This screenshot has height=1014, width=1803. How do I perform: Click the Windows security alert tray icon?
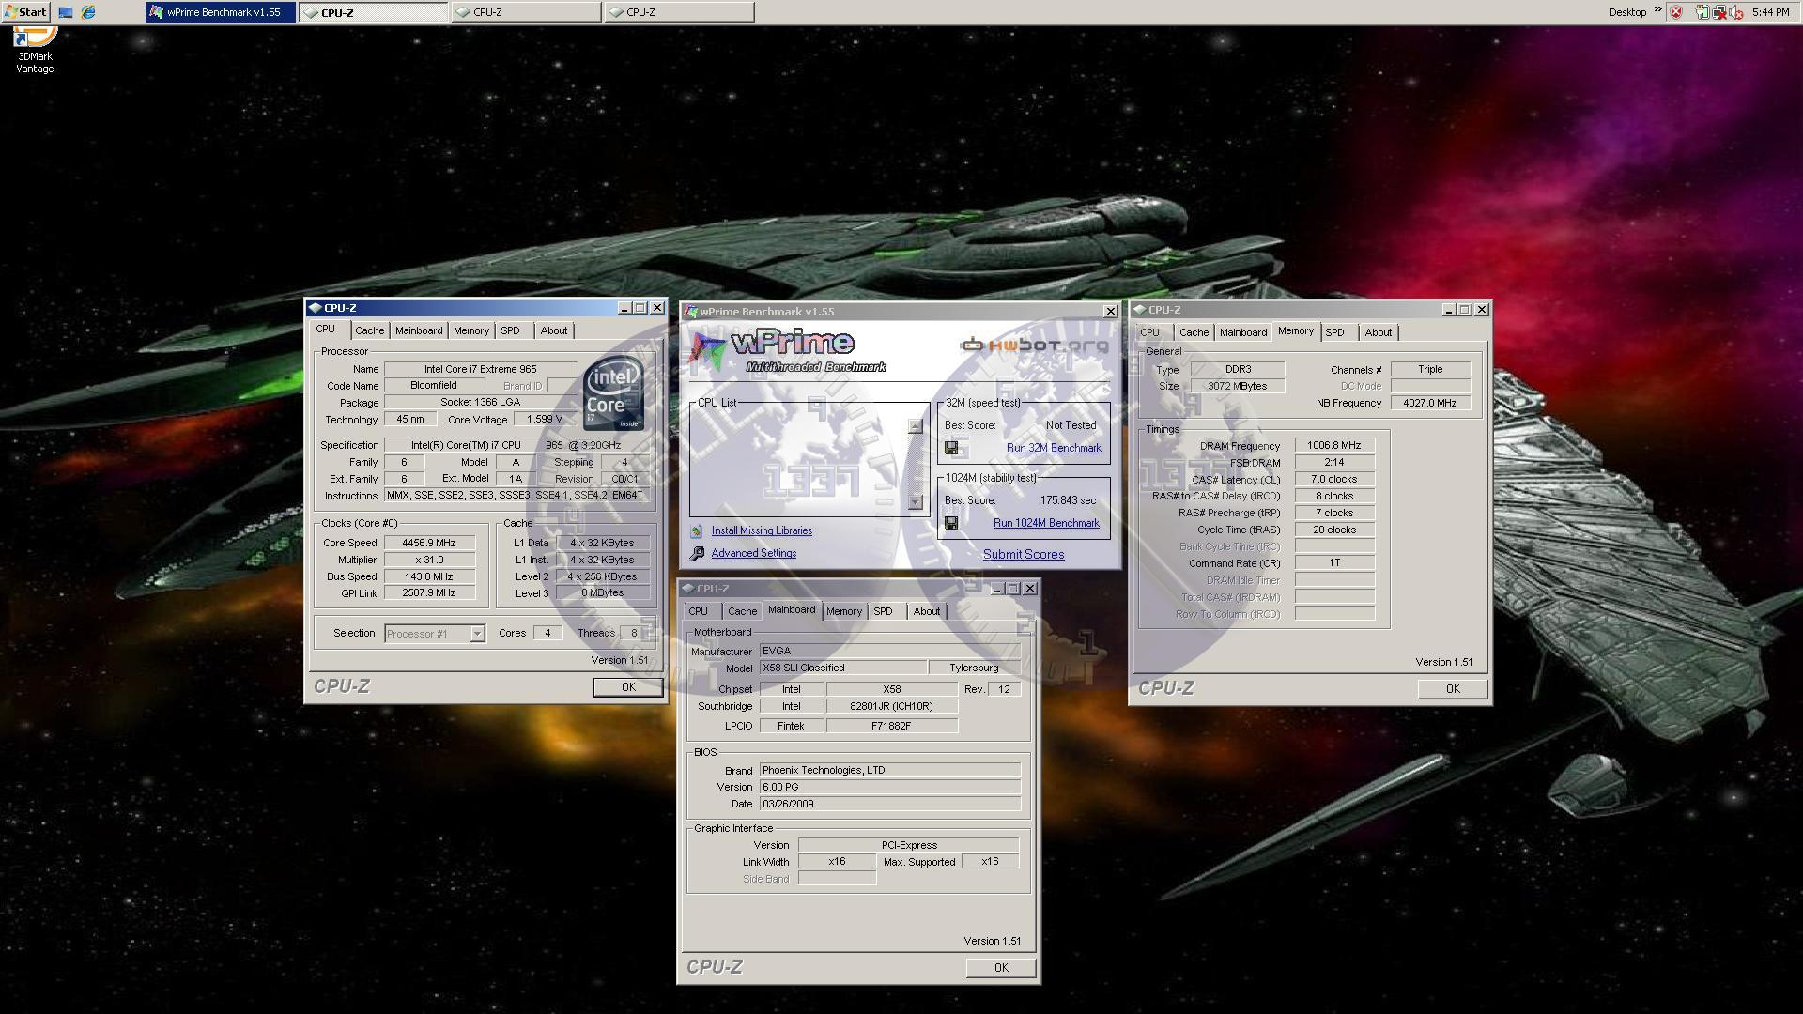tap(1675, 12)
